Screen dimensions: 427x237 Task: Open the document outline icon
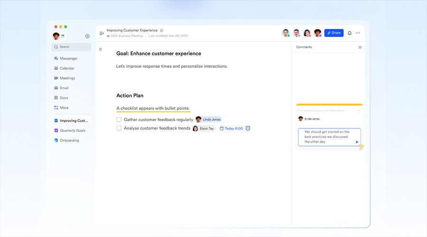(101, 49)
